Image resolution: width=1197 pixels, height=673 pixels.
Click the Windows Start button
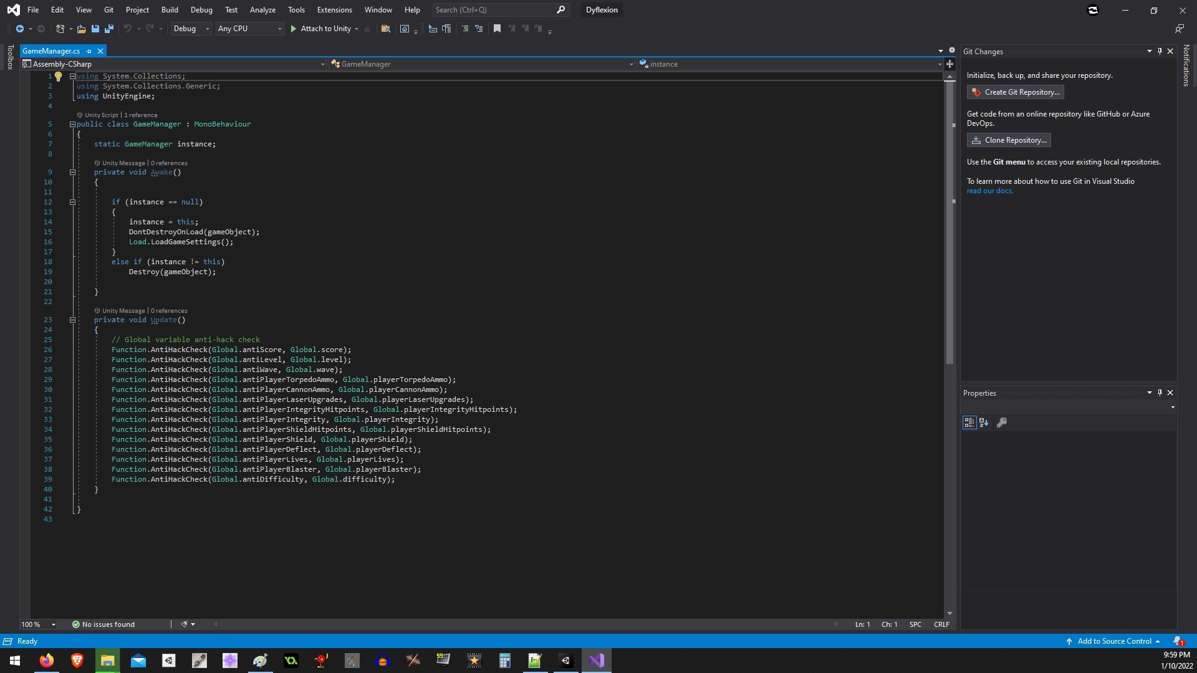pos(15,661)
